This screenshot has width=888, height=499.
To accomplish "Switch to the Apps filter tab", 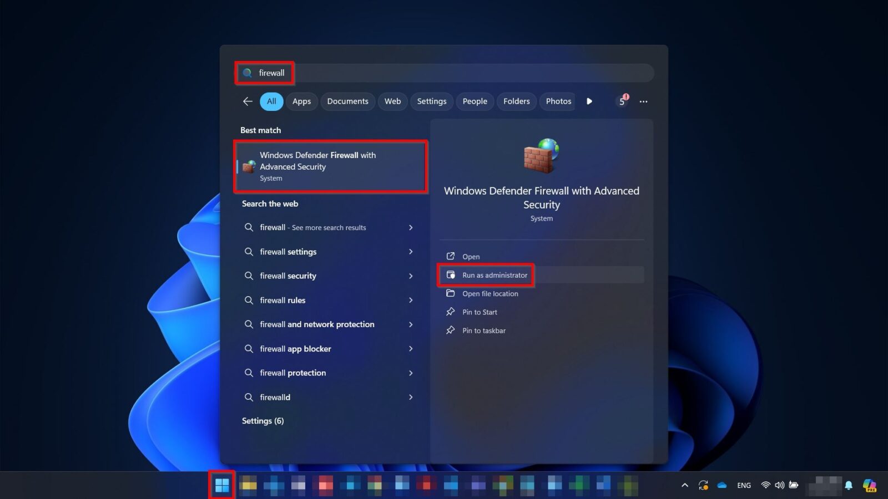I will pyautogui.click(x=301, y=101).
